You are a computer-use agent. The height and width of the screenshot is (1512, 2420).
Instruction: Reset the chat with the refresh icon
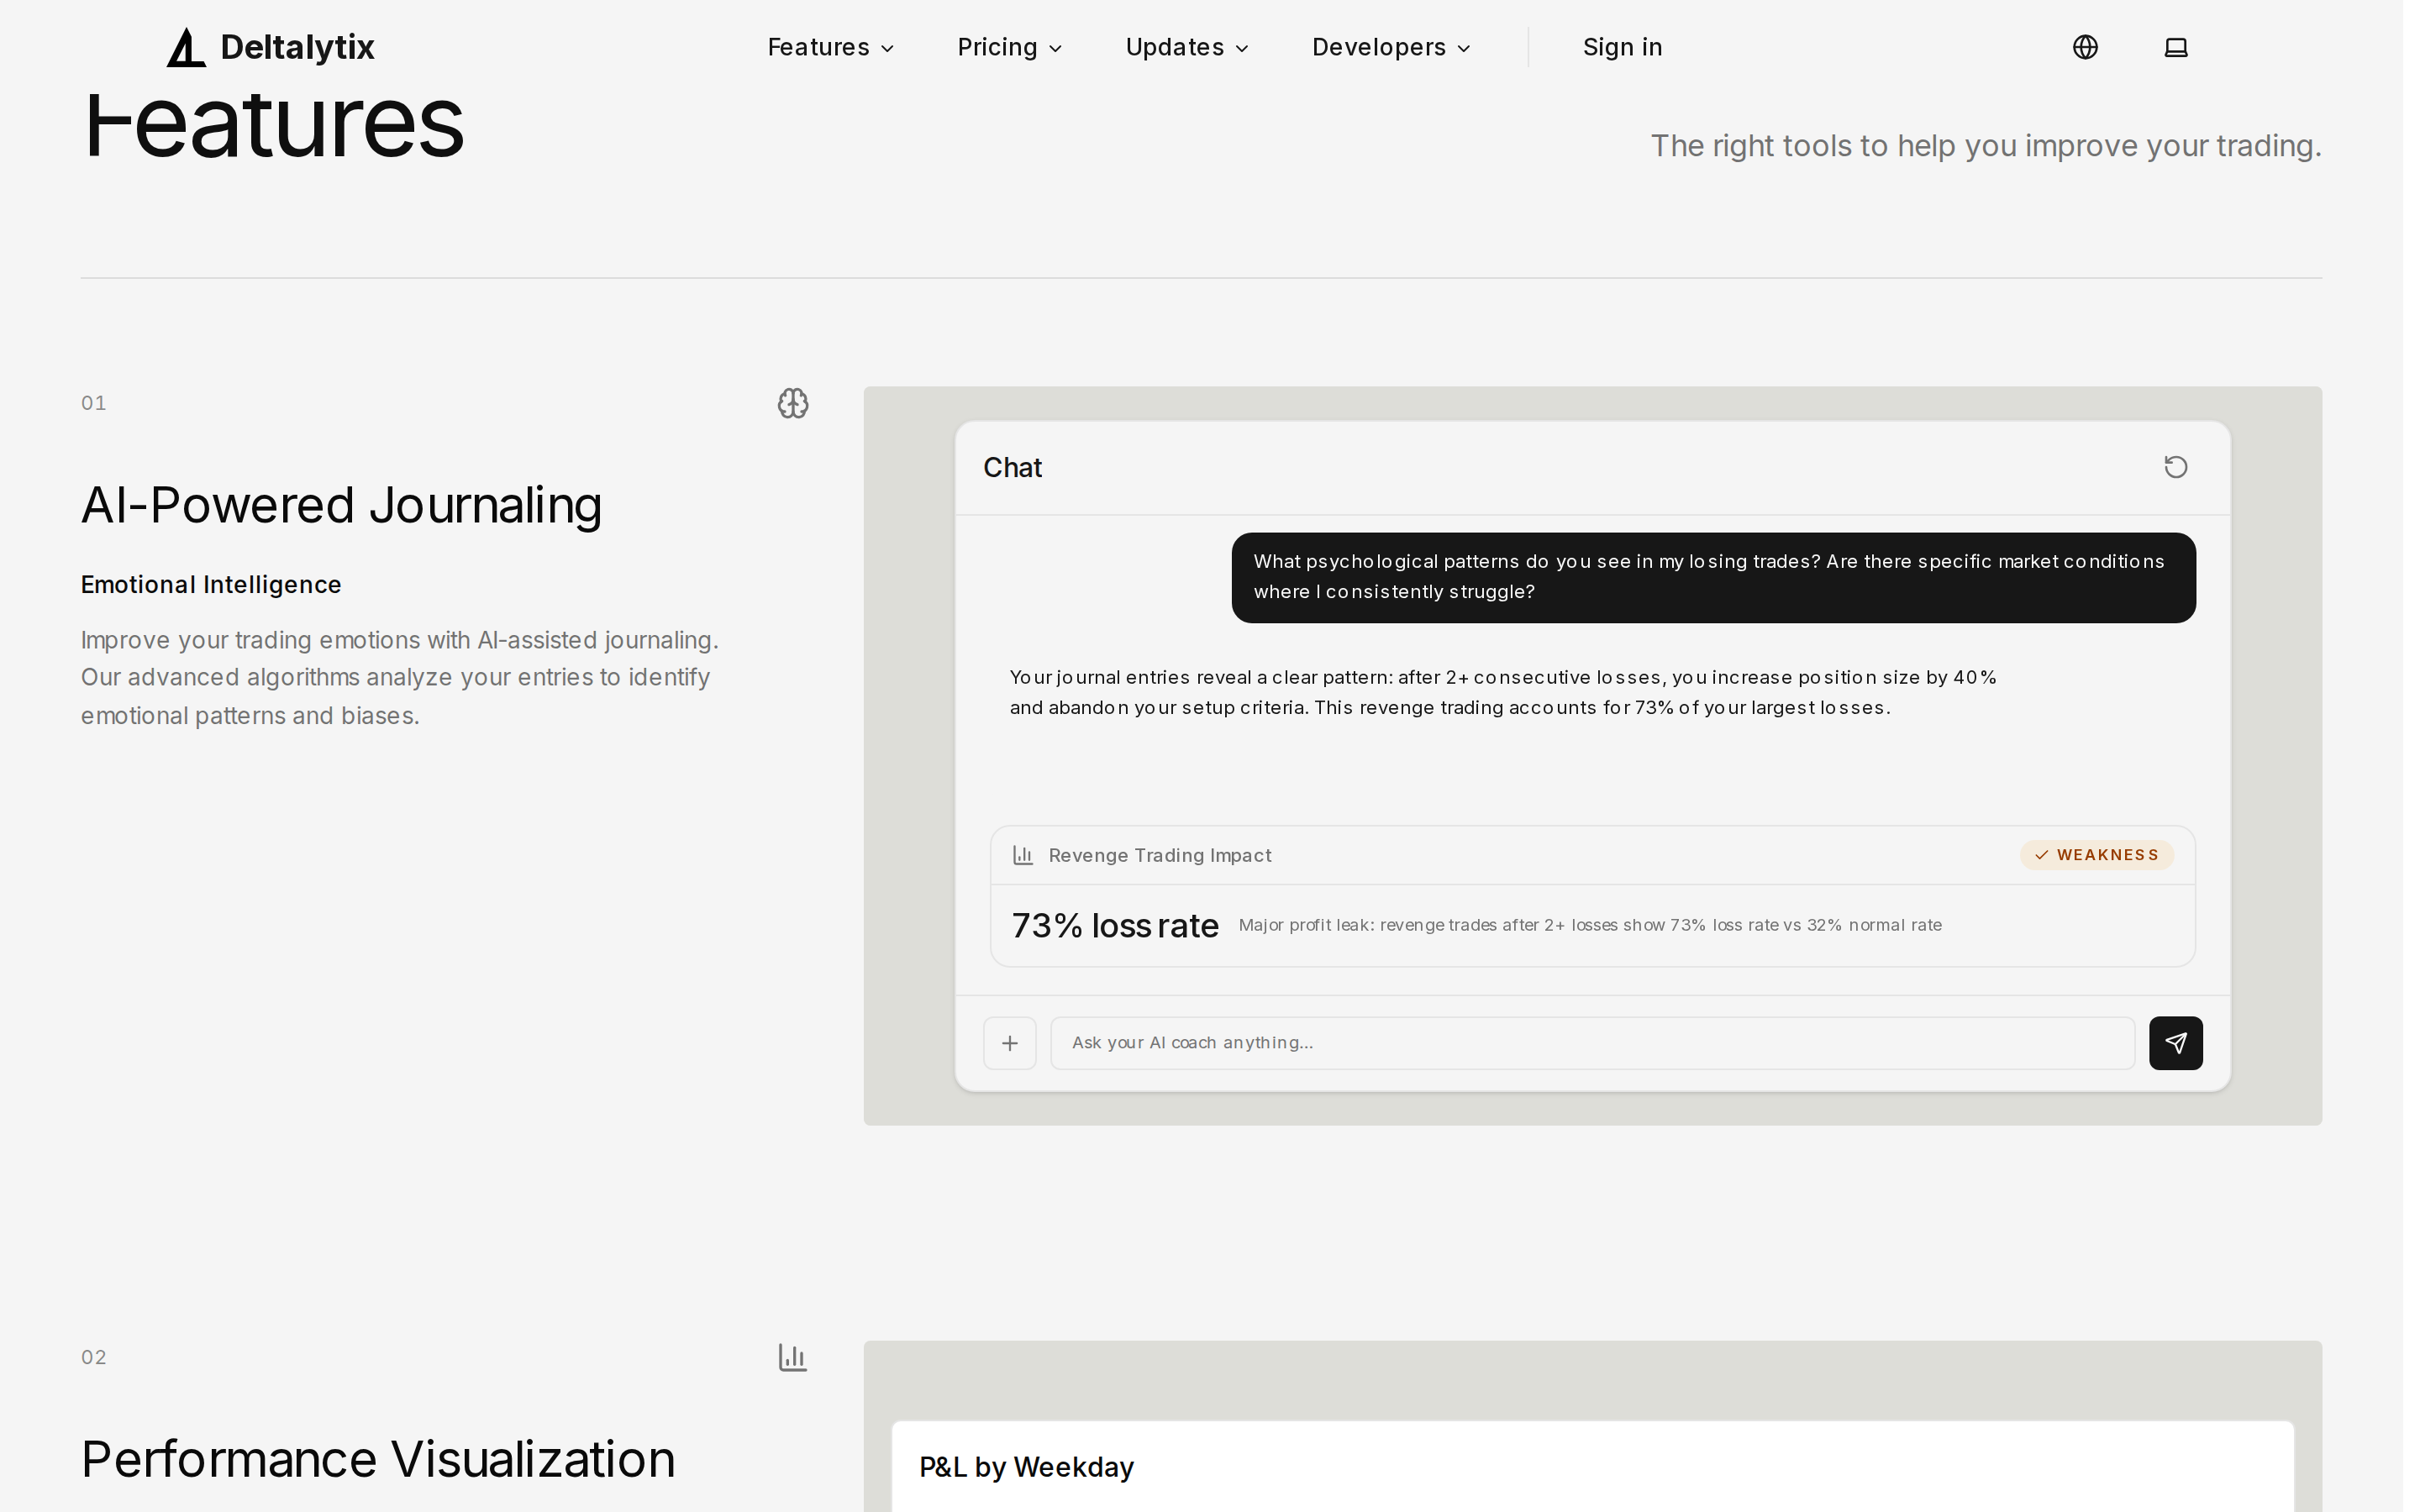2176,467
